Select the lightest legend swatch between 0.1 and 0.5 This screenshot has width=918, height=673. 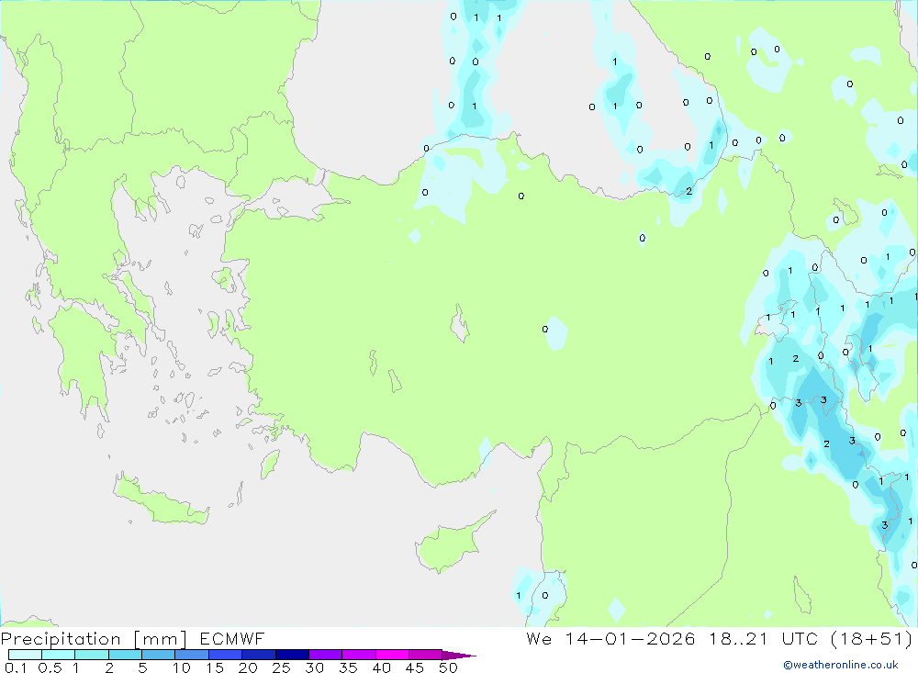click(25, 655)
